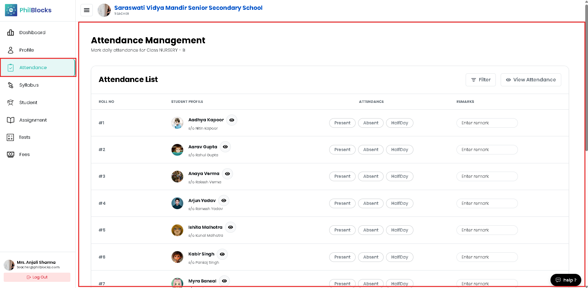Mark Aadhya Kapoor as Present

coord(342,123)
